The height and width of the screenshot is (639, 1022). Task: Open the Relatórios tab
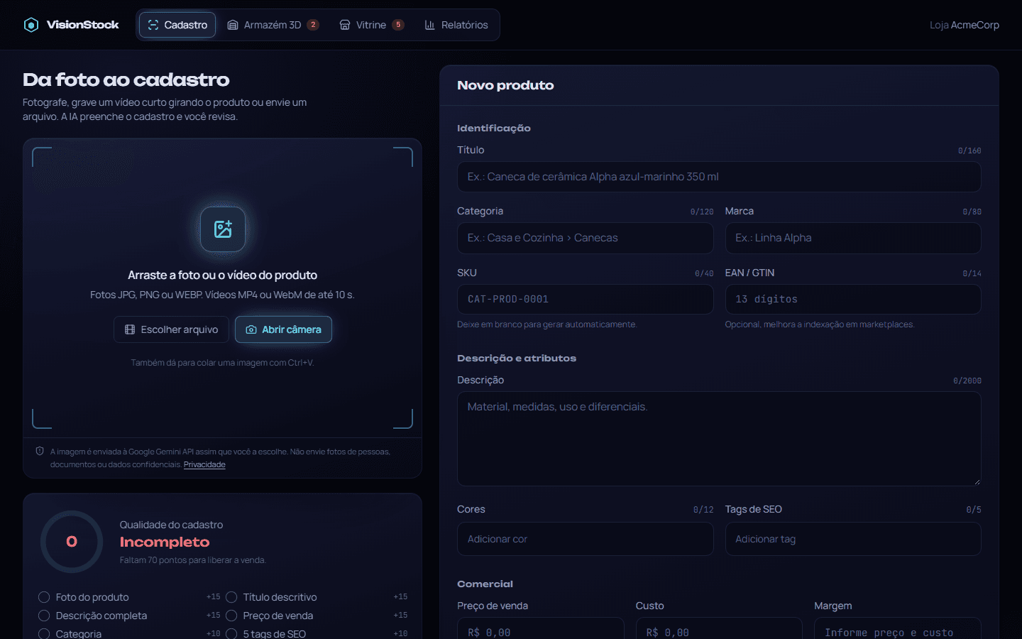pyautogui.click(x=456, y=25)
